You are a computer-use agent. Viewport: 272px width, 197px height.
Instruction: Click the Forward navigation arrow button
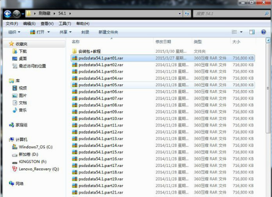coord(17,14)
